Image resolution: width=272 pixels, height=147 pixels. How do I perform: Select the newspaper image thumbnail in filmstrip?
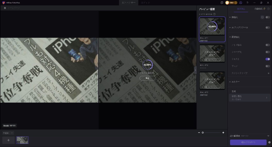click(22, 140)
